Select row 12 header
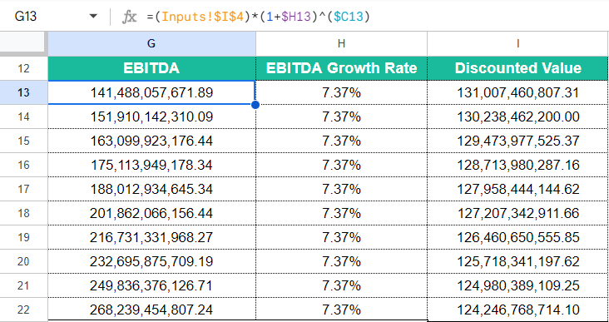The width and height of the screenshot is (609, 322). pos(23,68)
